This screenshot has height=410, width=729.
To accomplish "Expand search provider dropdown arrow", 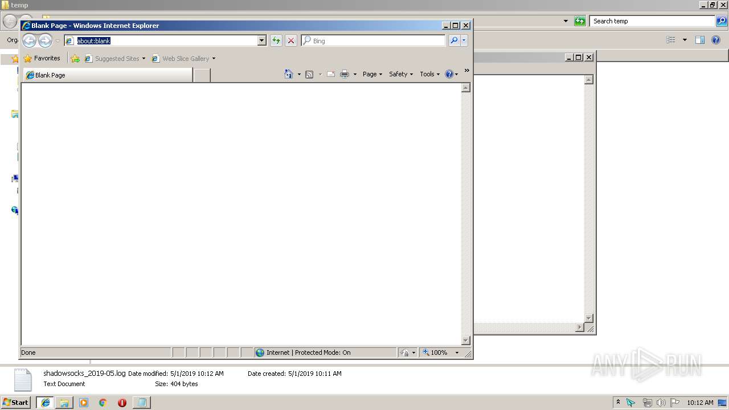I will 464,40.
